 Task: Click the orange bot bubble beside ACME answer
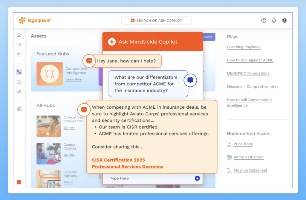(x=84, y=110)
